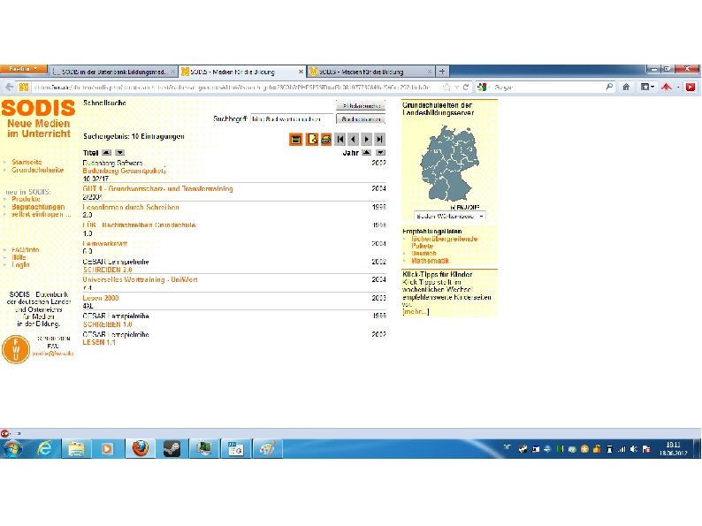Open 'Begutachtungen' sidebar link
The width and height of the screenshot is (702, 526).
[x=38, y=206]
